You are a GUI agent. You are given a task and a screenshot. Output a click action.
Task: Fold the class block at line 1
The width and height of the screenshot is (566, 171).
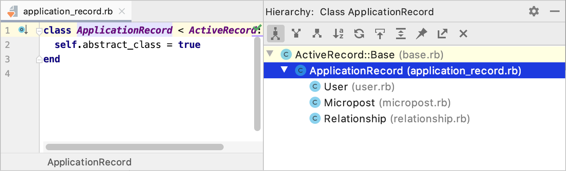(39, 30)
